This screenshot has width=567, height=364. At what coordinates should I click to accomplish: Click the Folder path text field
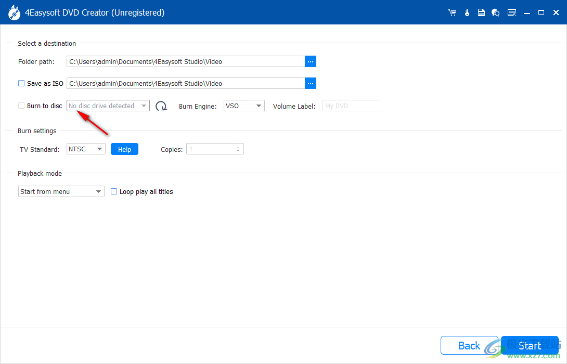186,61
